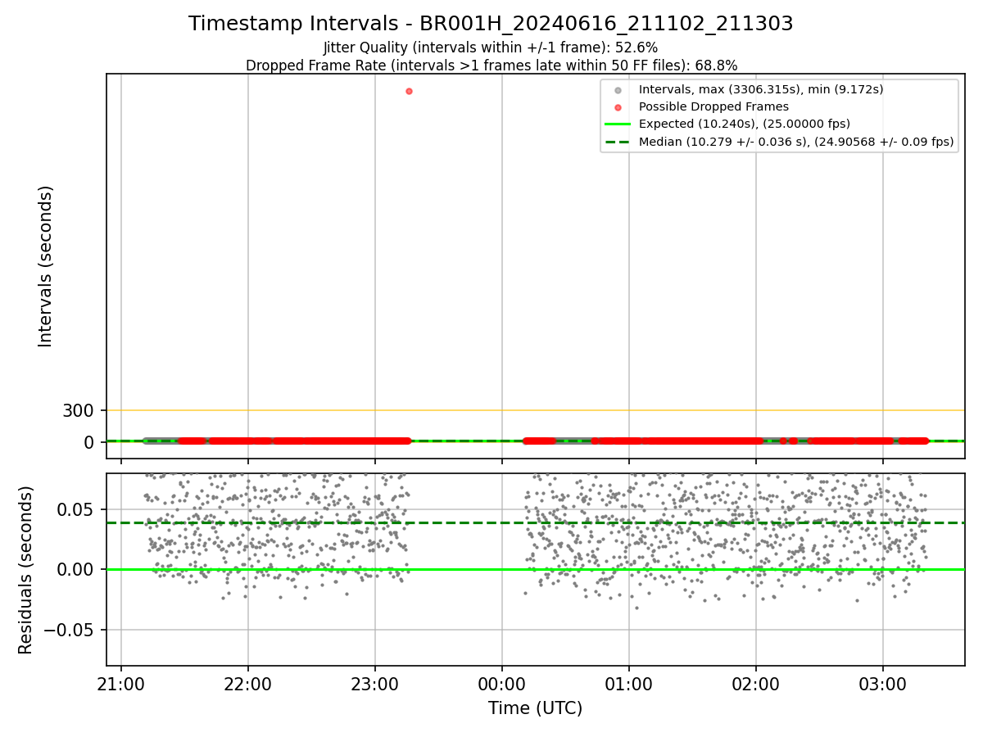Click the "Residuals (seconds)" y-axis label
Image resolution: width=983 pixels, height=737 pixels.
pos(26,570)
